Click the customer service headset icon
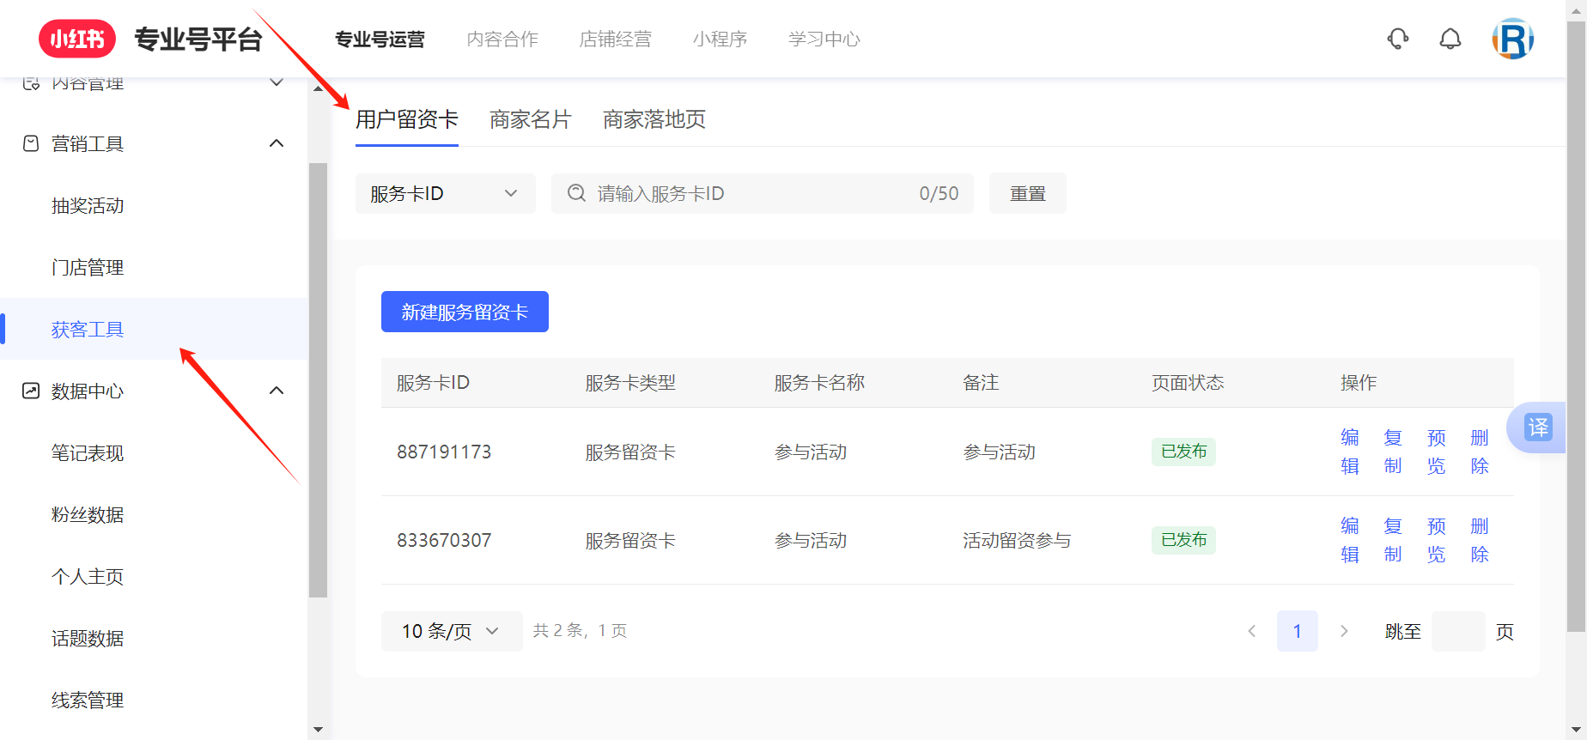Viewport: 1587px width, 740px height. (x=1398, y=39)
